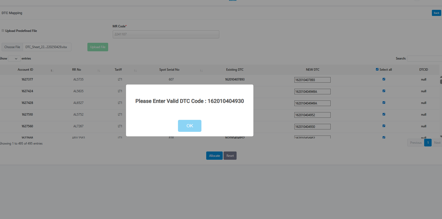The height and width of the screenshot is (219, 442).
Task: Edit the NEW DTC field for account 1627560
Action: [313, 127]
